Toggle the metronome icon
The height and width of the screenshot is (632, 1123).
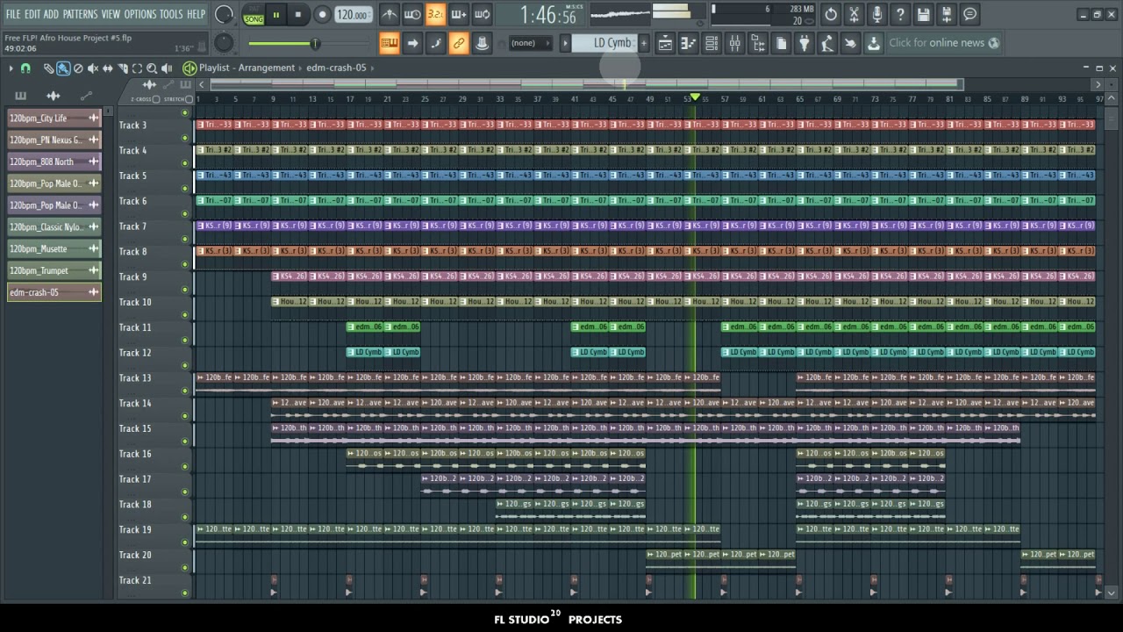click(x=390, y=15)
